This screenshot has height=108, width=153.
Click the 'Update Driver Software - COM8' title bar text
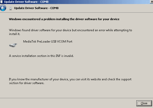26,2
